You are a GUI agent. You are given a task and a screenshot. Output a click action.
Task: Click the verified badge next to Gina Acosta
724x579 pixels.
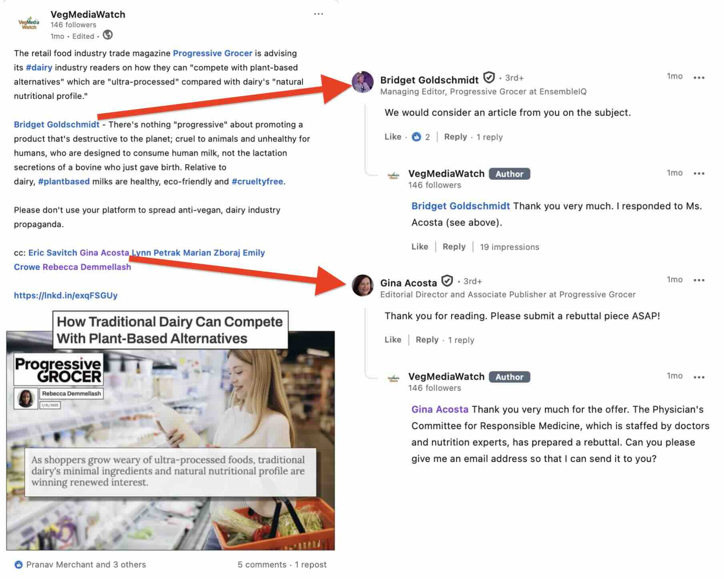(x=447, y=281)
